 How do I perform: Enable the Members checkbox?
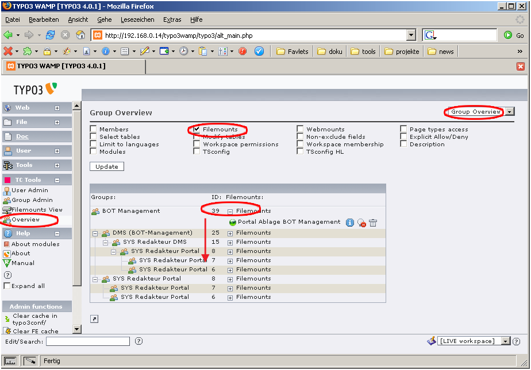94,128
